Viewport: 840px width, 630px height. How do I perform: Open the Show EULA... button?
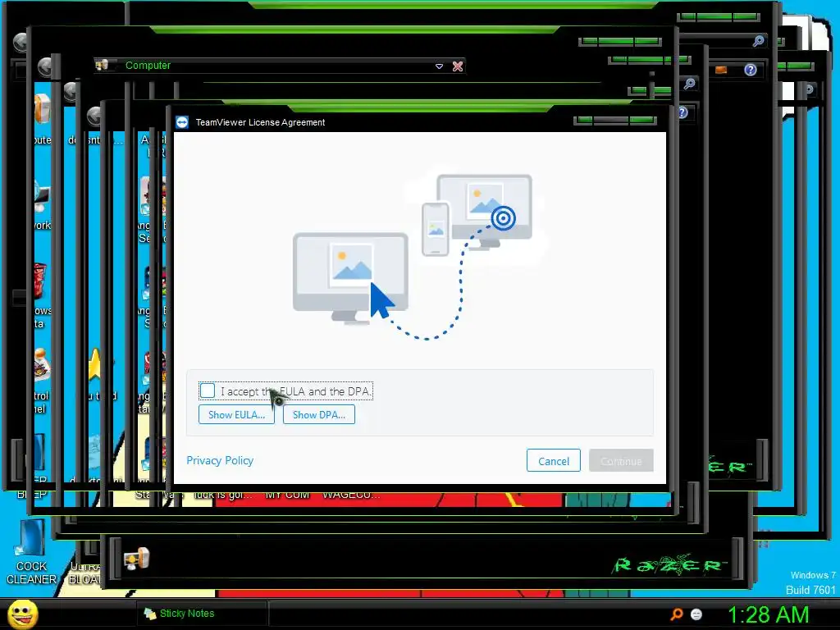tap(236, 414)
